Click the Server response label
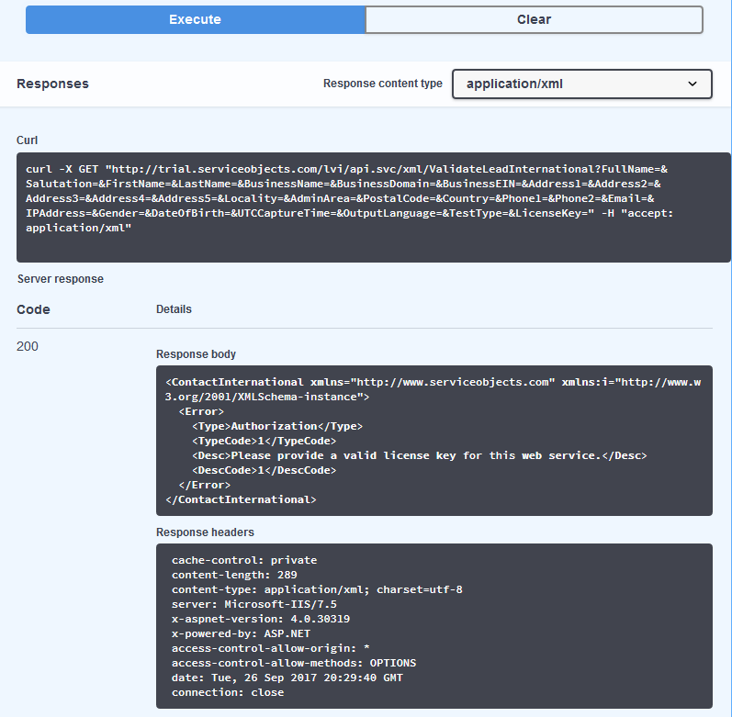The width and height of the screenshot is (732, 717). click(x=61, y=279)
